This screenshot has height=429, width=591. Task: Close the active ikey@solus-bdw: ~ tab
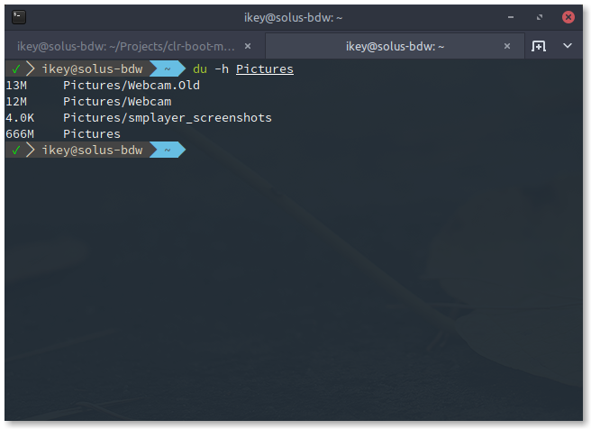[507, 46]
